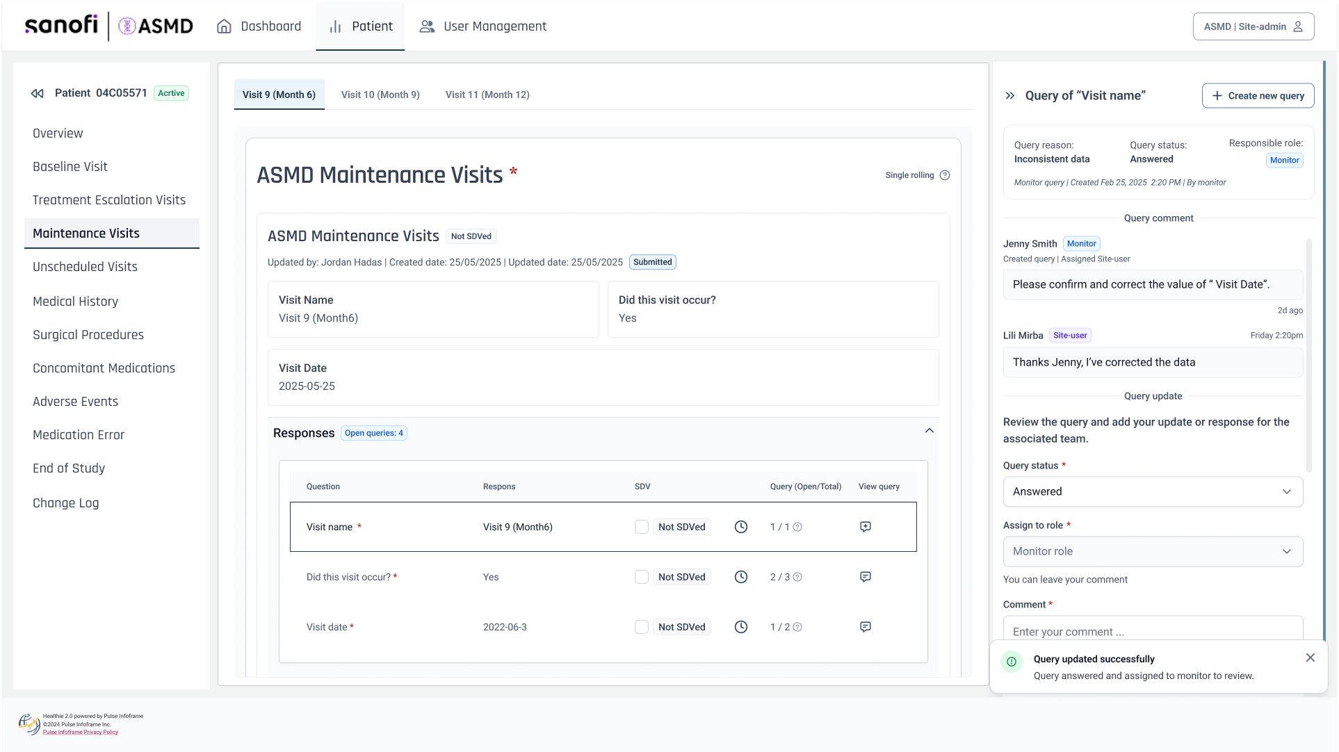Click Not SDVed badge in Visit date row

681,627
